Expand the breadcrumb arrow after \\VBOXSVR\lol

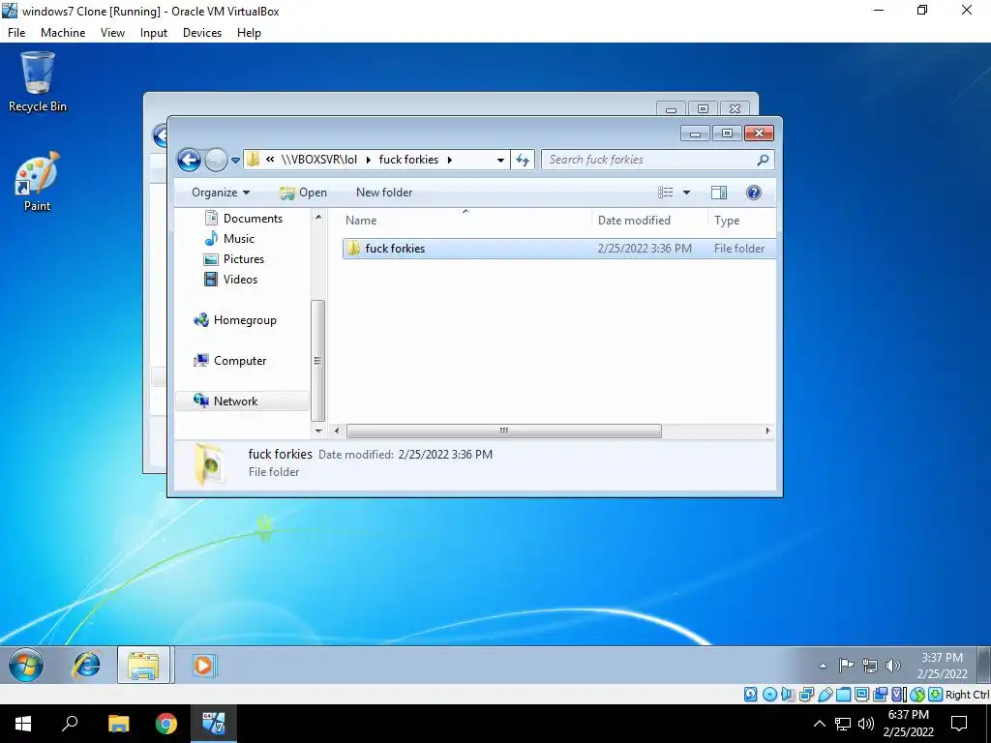[369, 160]
